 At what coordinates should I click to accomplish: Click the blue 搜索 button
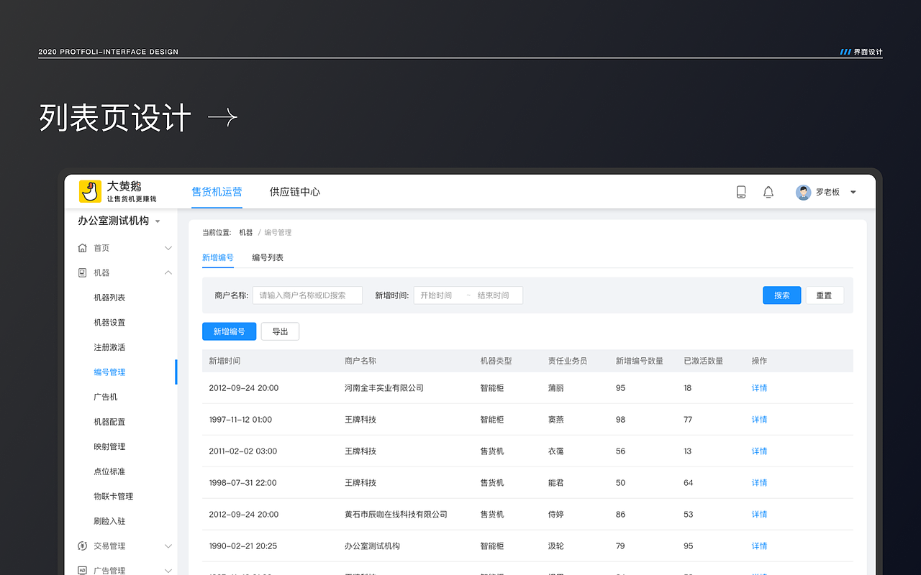pyautogui.click(x=781, y=295)
